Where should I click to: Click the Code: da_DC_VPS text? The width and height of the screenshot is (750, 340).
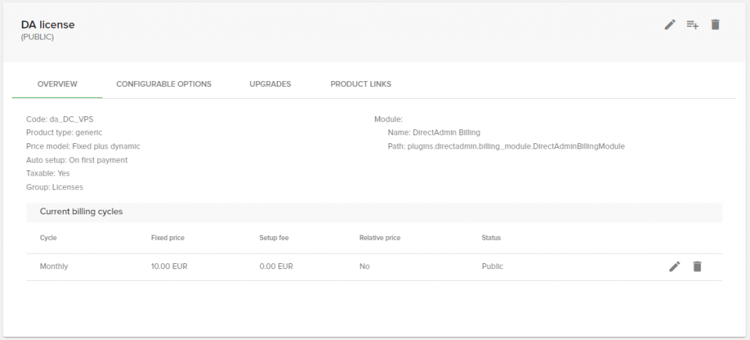[60, 119]
